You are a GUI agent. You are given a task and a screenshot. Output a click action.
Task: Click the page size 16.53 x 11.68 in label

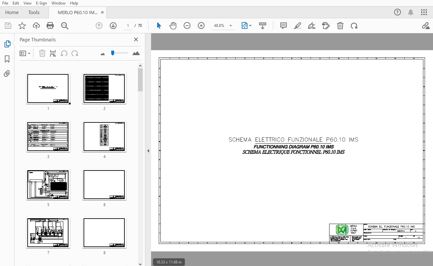coord(169,262)
